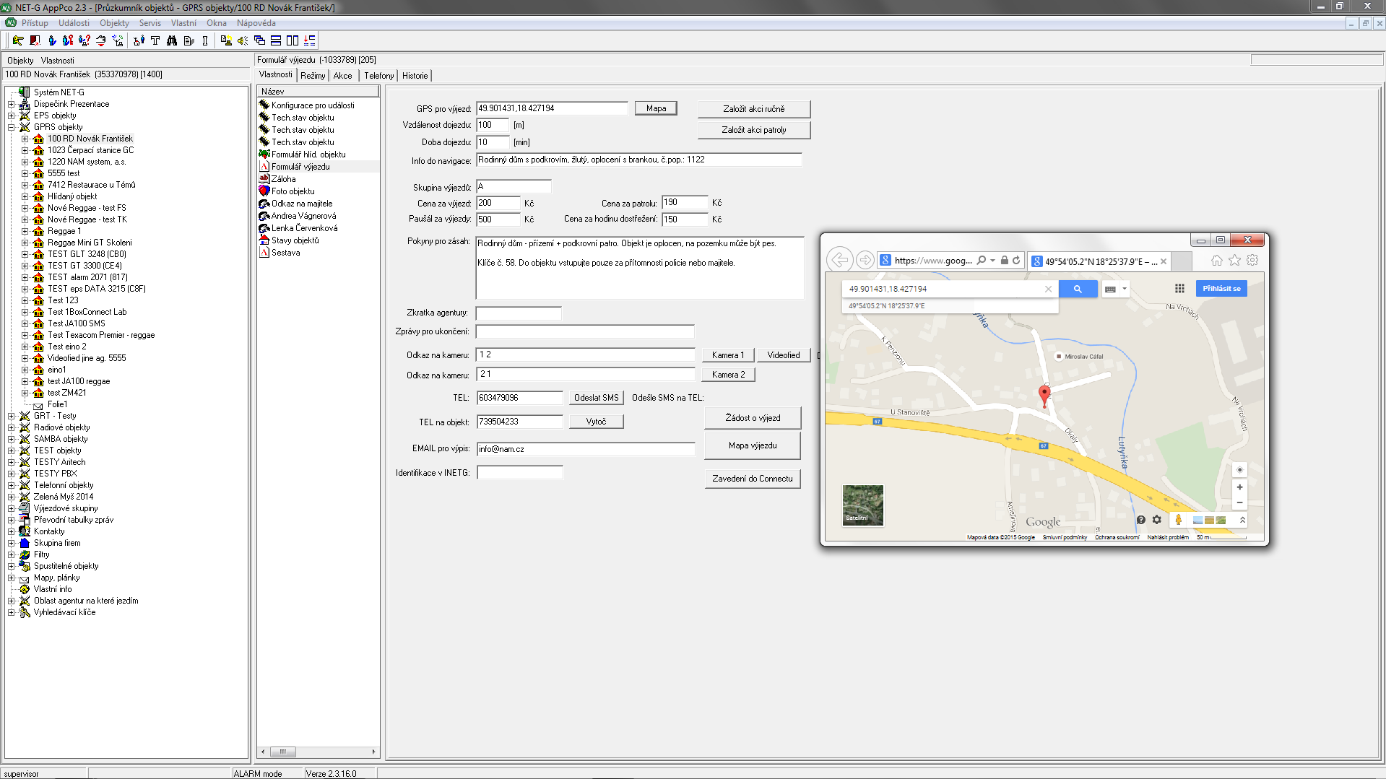The image size is (1386, 779).
Task: Click the list horizontal scrollbar thumb
Action: [x=283, y=752]
